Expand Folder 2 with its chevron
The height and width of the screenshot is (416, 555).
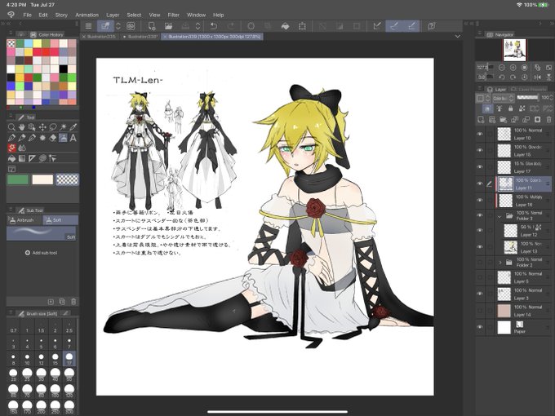coord(500,262)
